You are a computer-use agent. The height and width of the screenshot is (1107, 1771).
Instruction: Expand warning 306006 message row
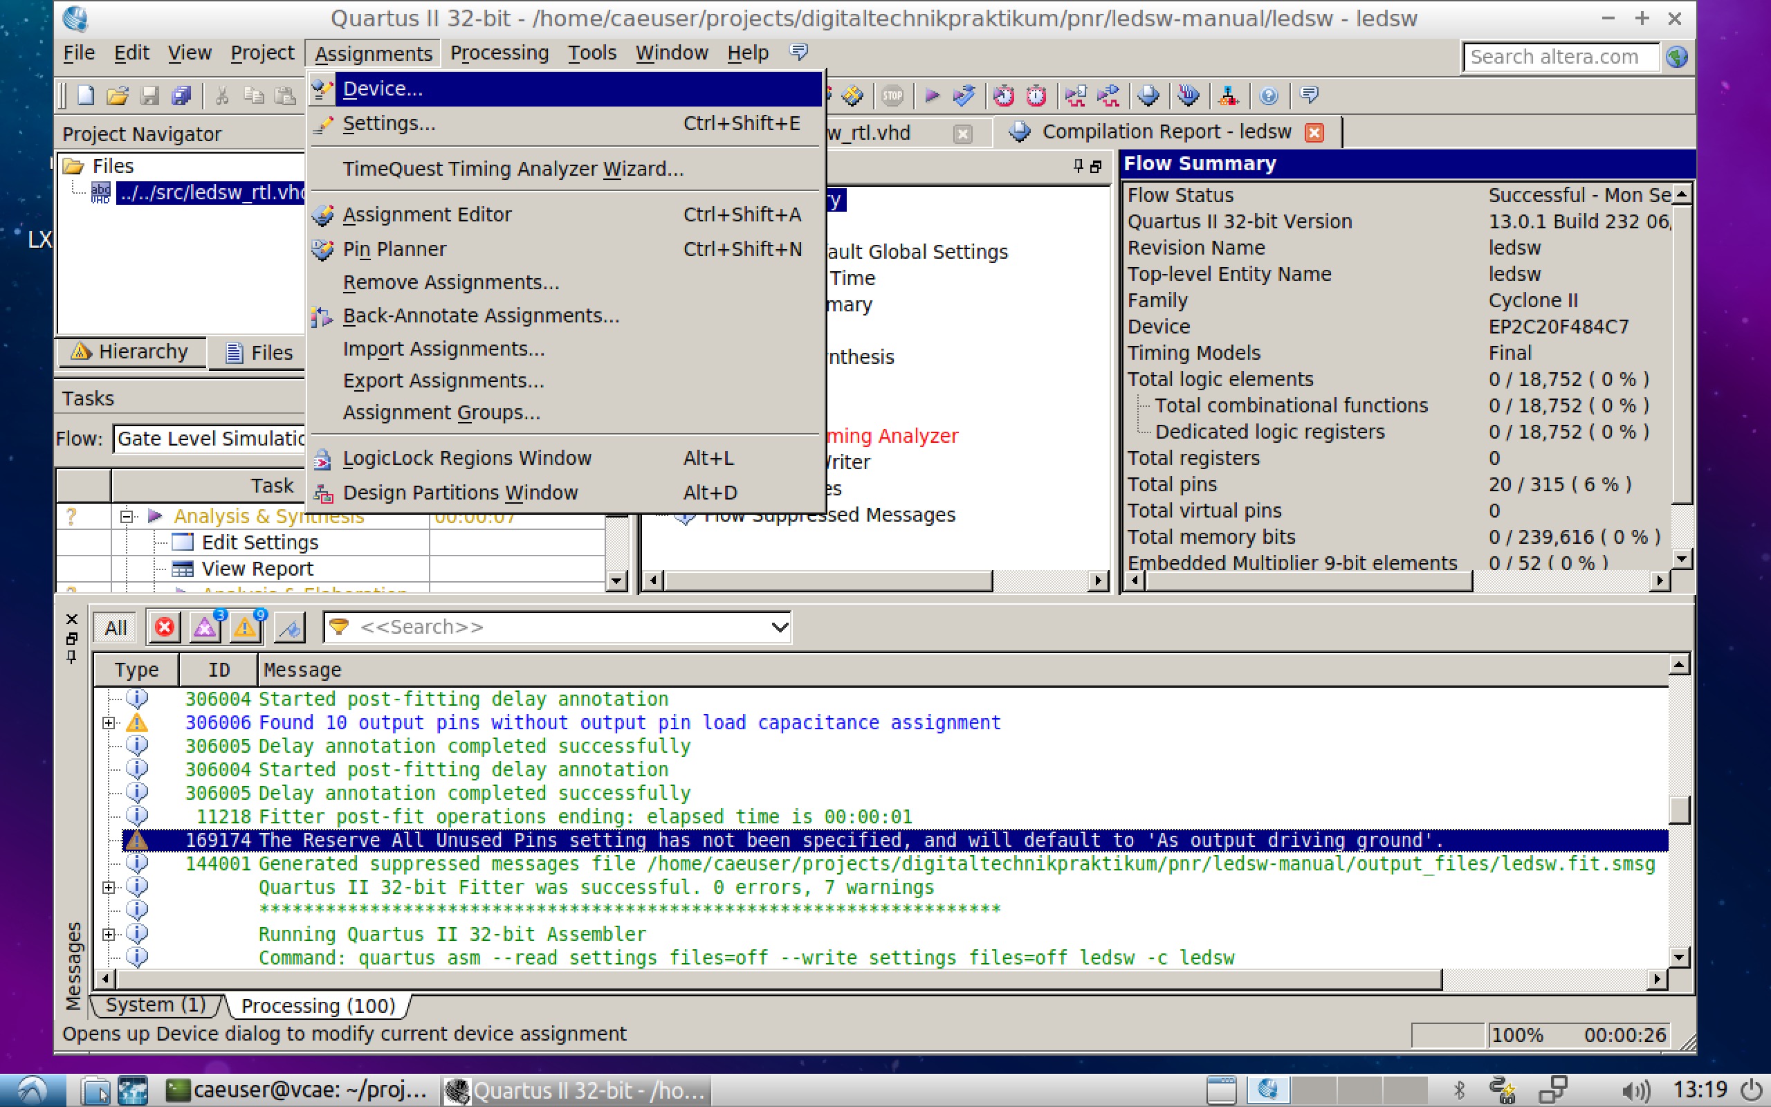[x=109, y=722]
